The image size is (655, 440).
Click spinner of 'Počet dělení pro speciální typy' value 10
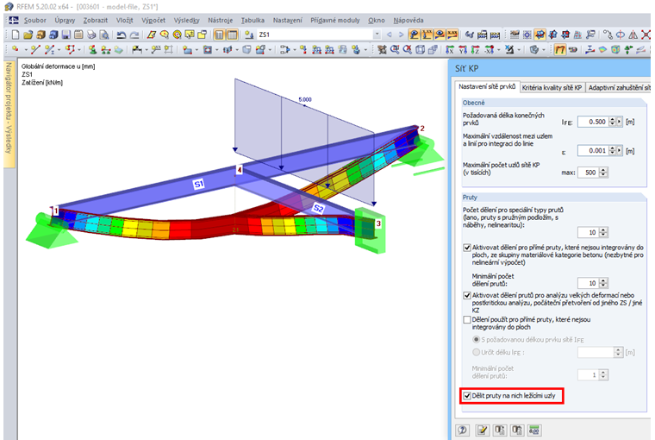pyautogui.click(x=603, y=232)
